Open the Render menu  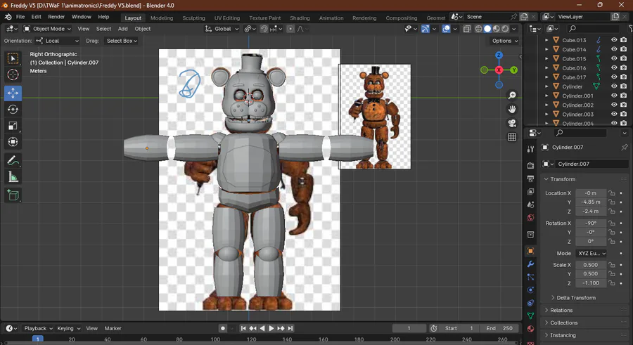(56, 16)
